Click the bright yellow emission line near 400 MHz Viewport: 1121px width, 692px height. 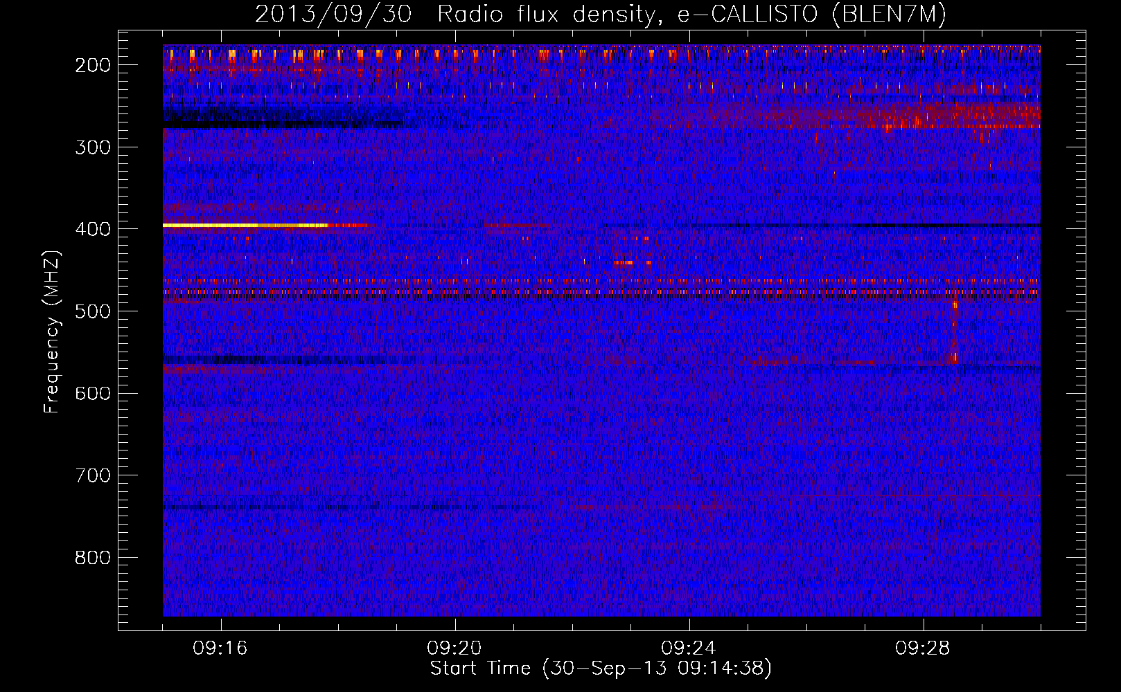click(x=246, y=225)
